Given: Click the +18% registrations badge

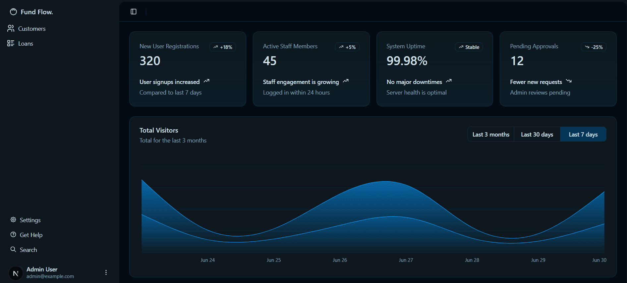Looking at the screenshot, I should click(223, 47).
